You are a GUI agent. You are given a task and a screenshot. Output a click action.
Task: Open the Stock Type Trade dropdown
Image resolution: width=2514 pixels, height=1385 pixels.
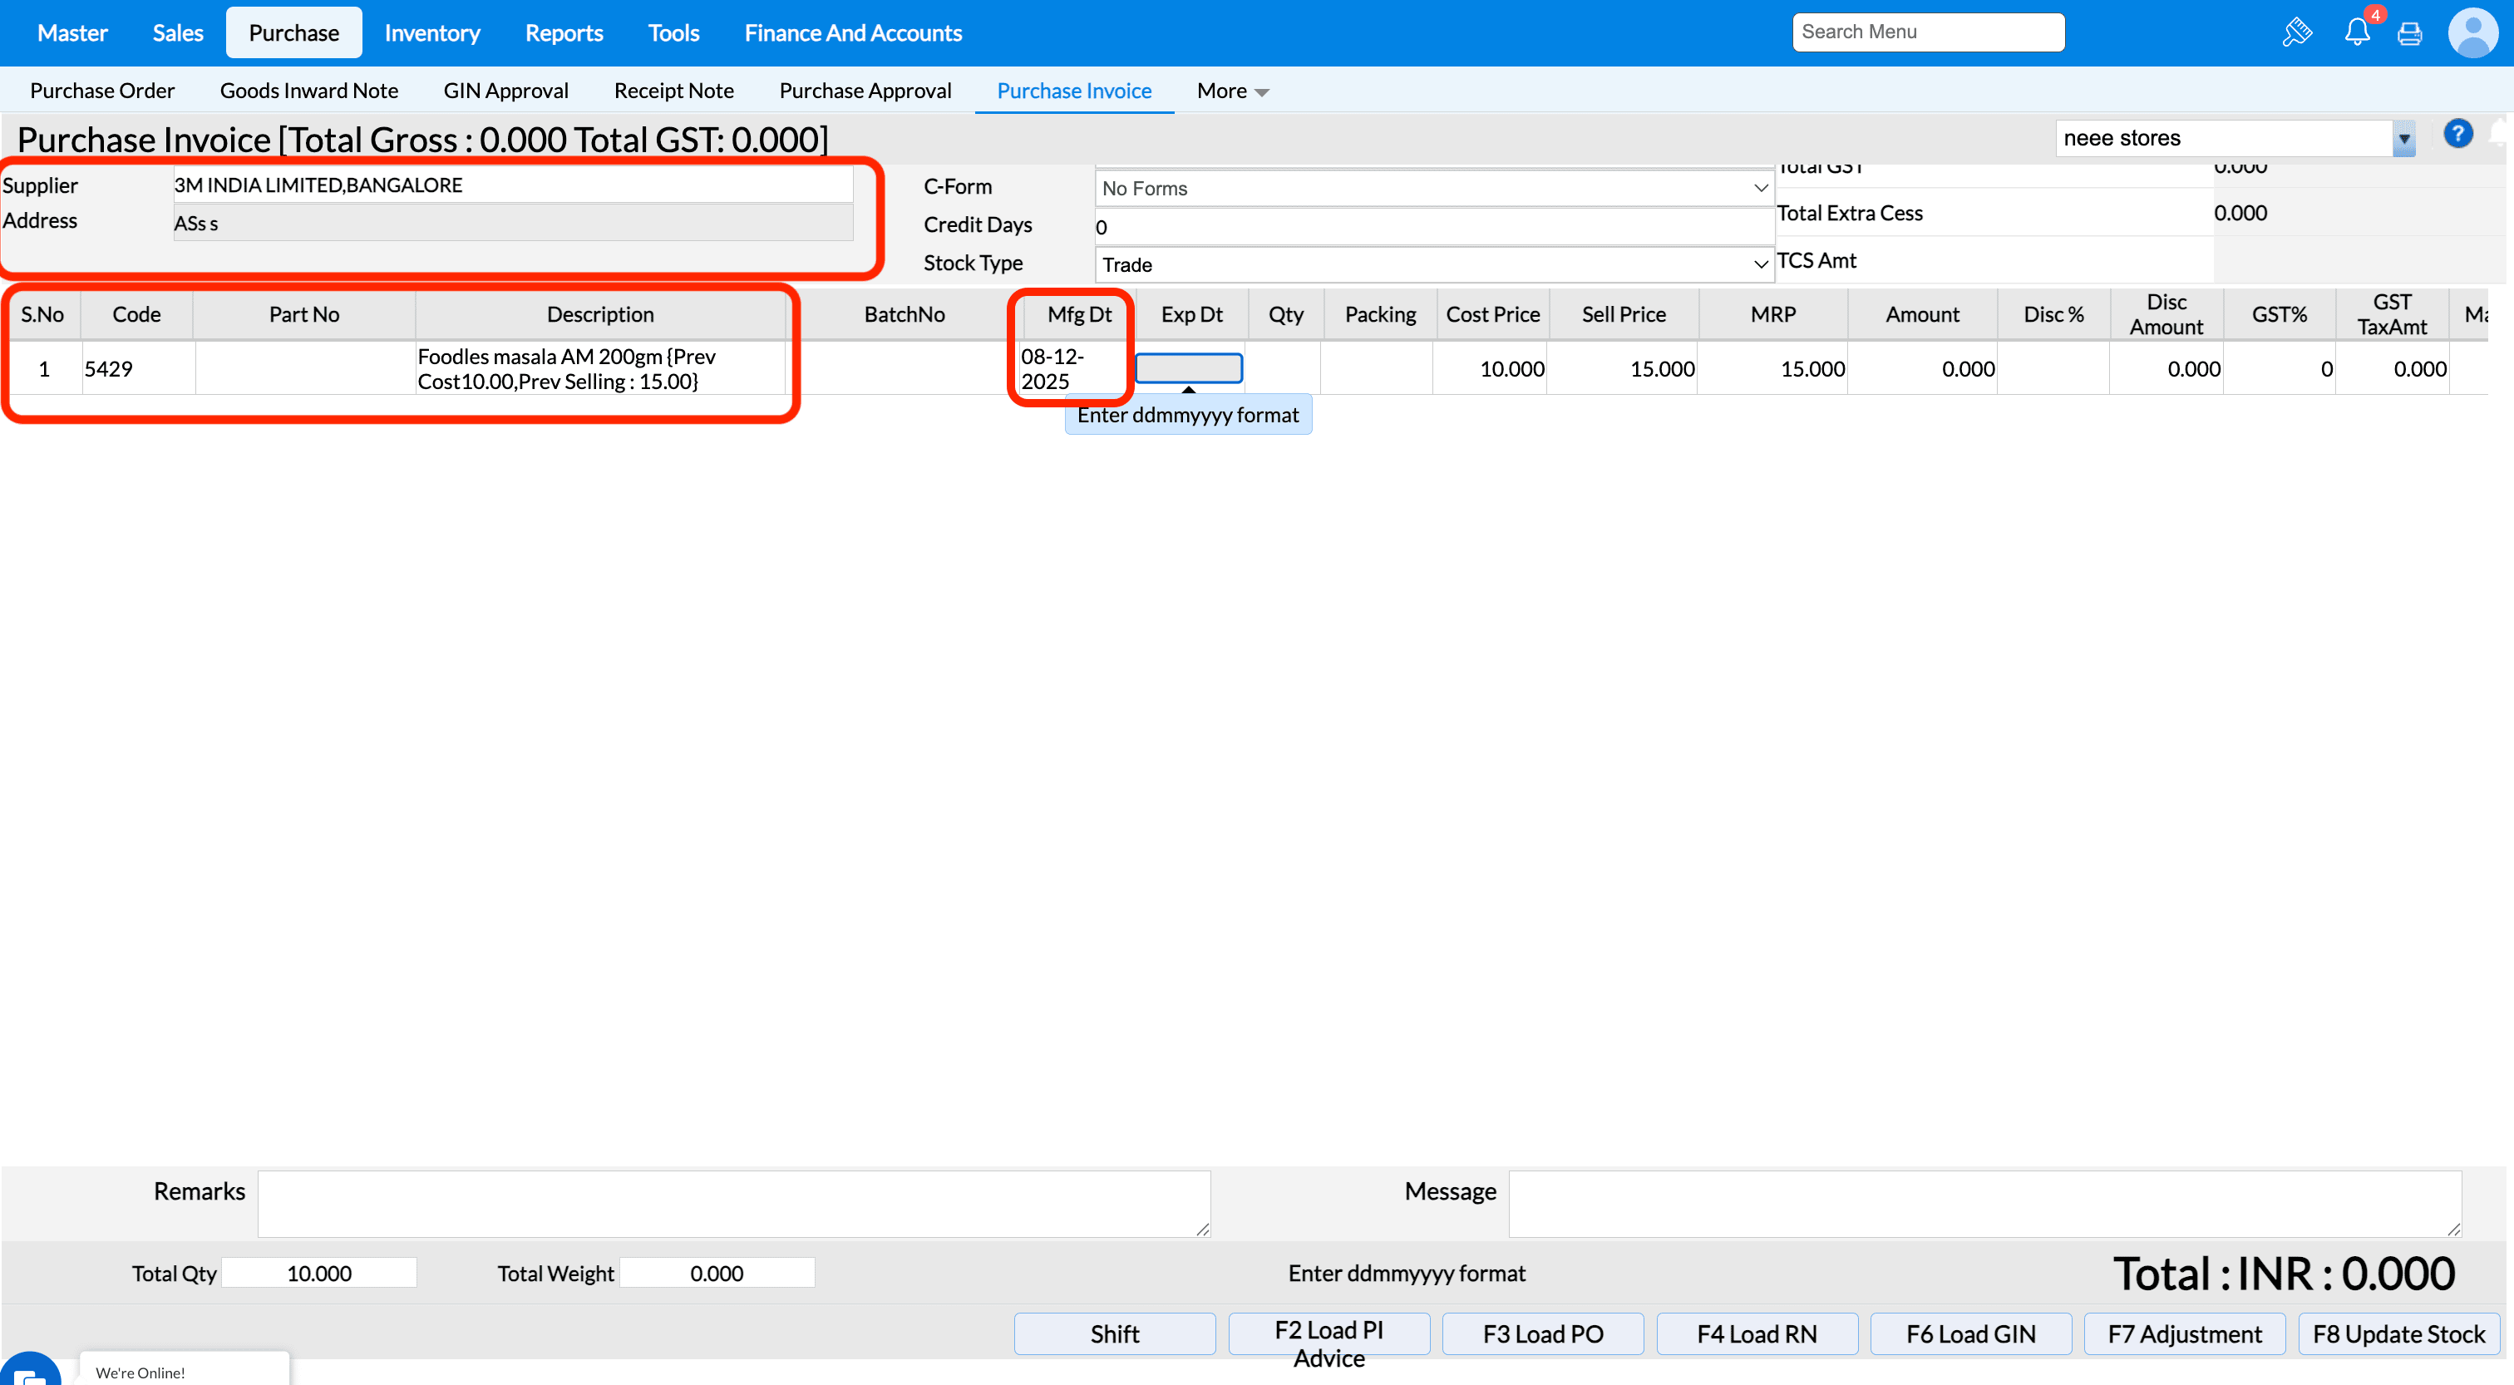point(1432,264)
